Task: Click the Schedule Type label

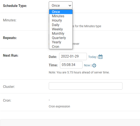Action: tap(15, 6)
